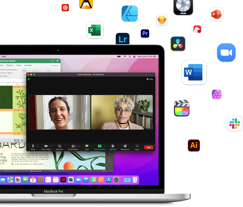Click the large floating Excel icon
243x207 pixels.
(95, 30)
